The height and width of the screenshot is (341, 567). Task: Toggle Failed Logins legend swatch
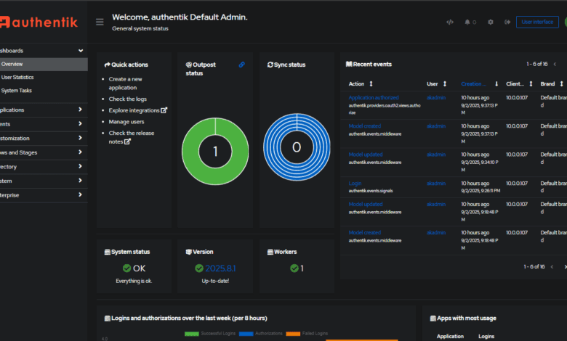point(293,334)
